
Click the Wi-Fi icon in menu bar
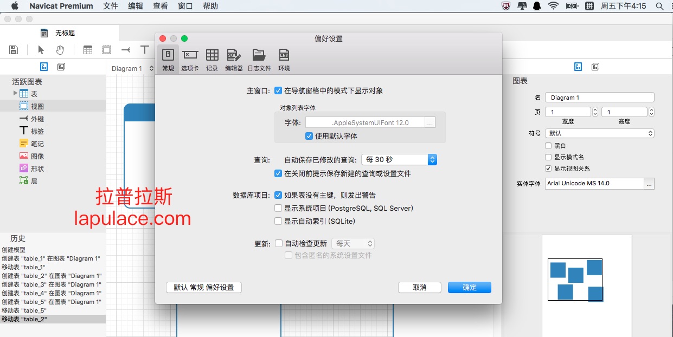pos(553,6)
